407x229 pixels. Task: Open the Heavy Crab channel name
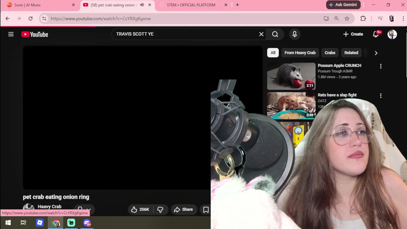tap(49, 207)
